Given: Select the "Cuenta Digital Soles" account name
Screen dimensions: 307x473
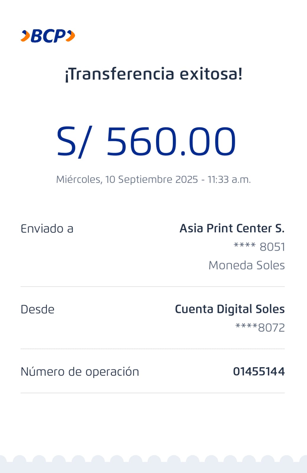Looking at the screenshot, I should pos(230,309).
